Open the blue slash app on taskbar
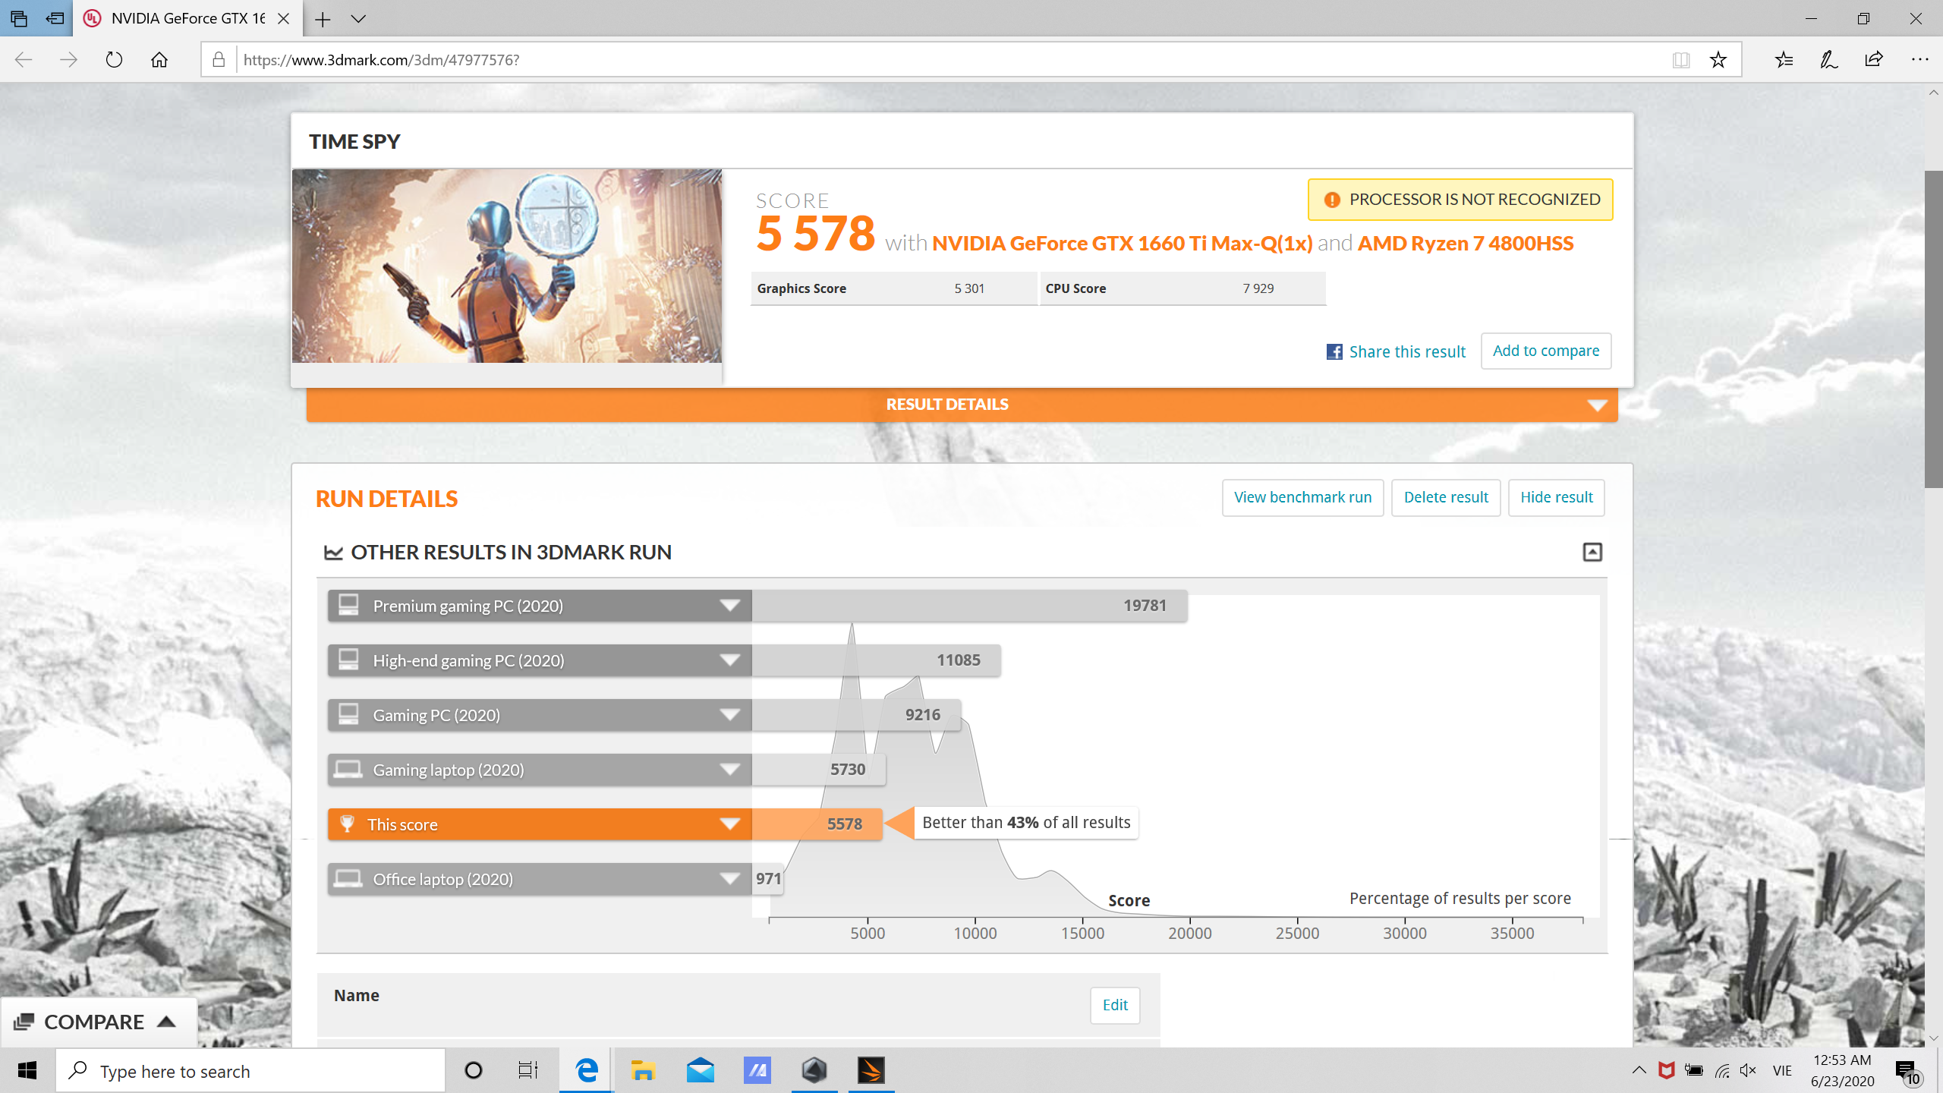This screenshot has height=1093, width=1943. [x=757, y=1070]
